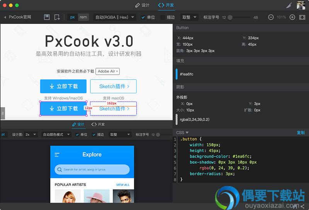Viewport: 309px width, 210px height.
Task: Zoom out with the minus circle icon
Action: 271,17
